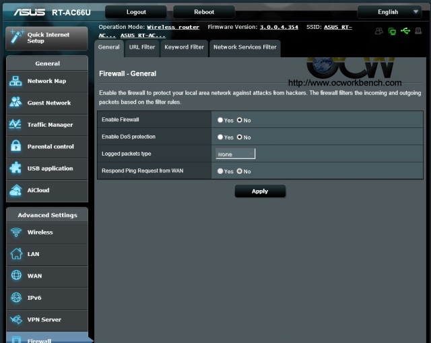Screen dimensions: 431x343
Task: Open the Guest Network people icon
Action: (15, 102)
